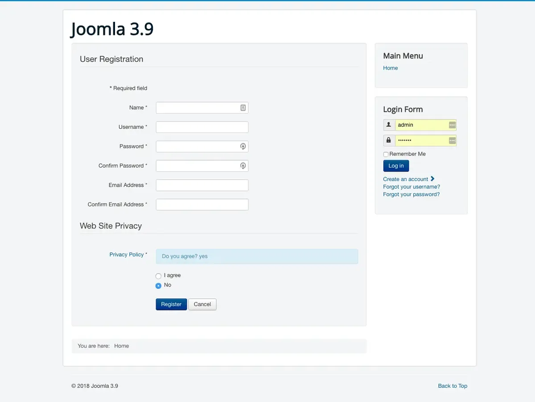Click the Main Menu heading
The width and height of the screenshot is (535, 402).
tap(403, 56)
